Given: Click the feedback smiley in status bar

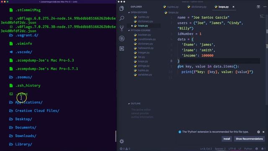Looking at the screenshot, I should point(257,148).
